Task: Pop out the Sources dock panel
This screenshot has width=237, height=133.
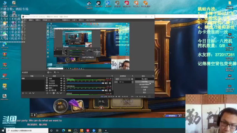Action: click(64, 76)
